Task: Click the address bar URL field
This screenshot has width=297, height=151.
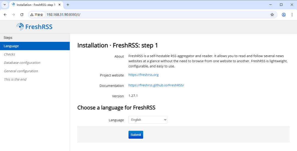Action: click(x=137, y=15)
